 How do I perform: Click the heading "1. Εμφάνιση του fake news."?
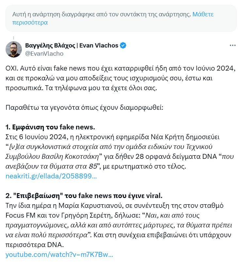point(50,127)
